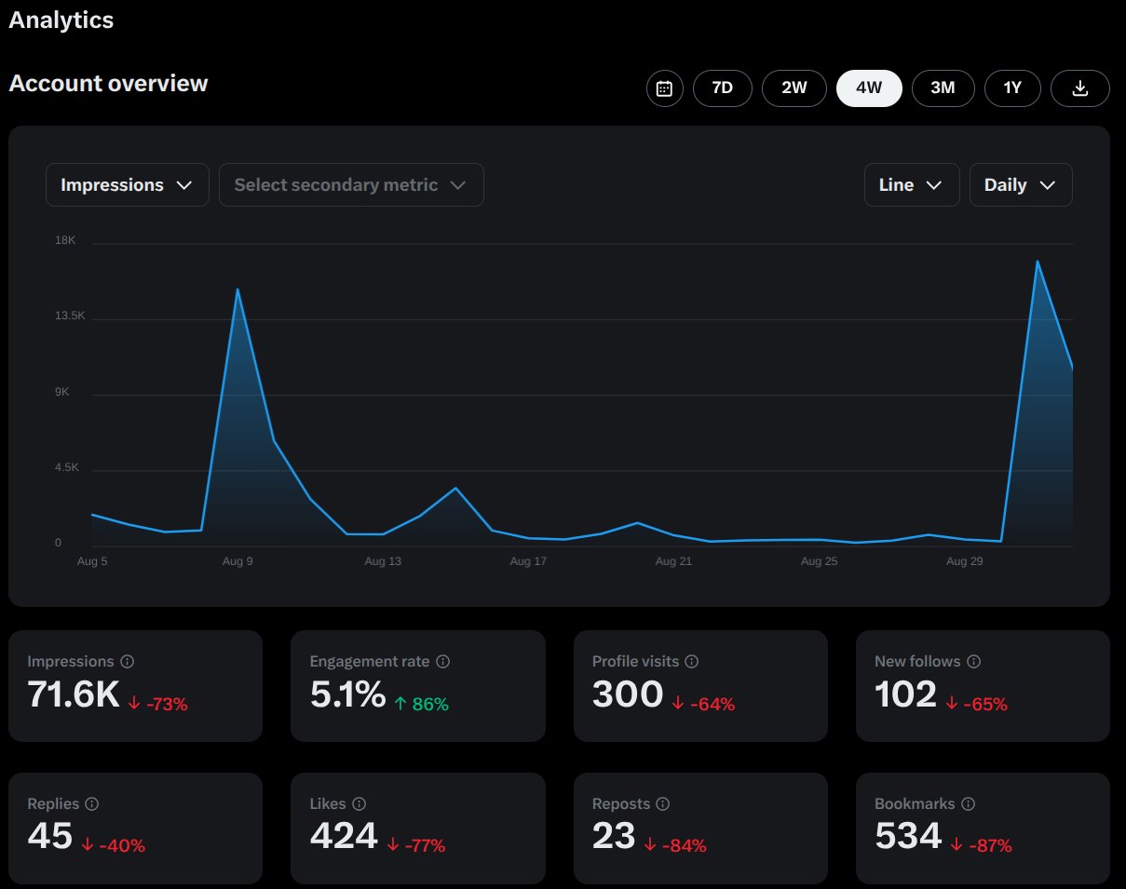
Task: Click the 102 new follows value
Action: tap(905, 694)
